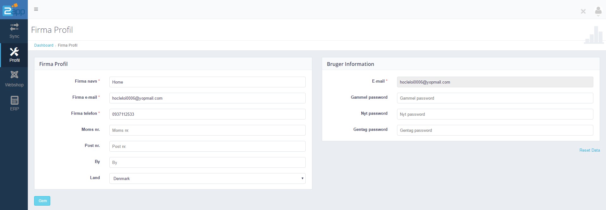Open the user account avatar menu

(598, 11)
